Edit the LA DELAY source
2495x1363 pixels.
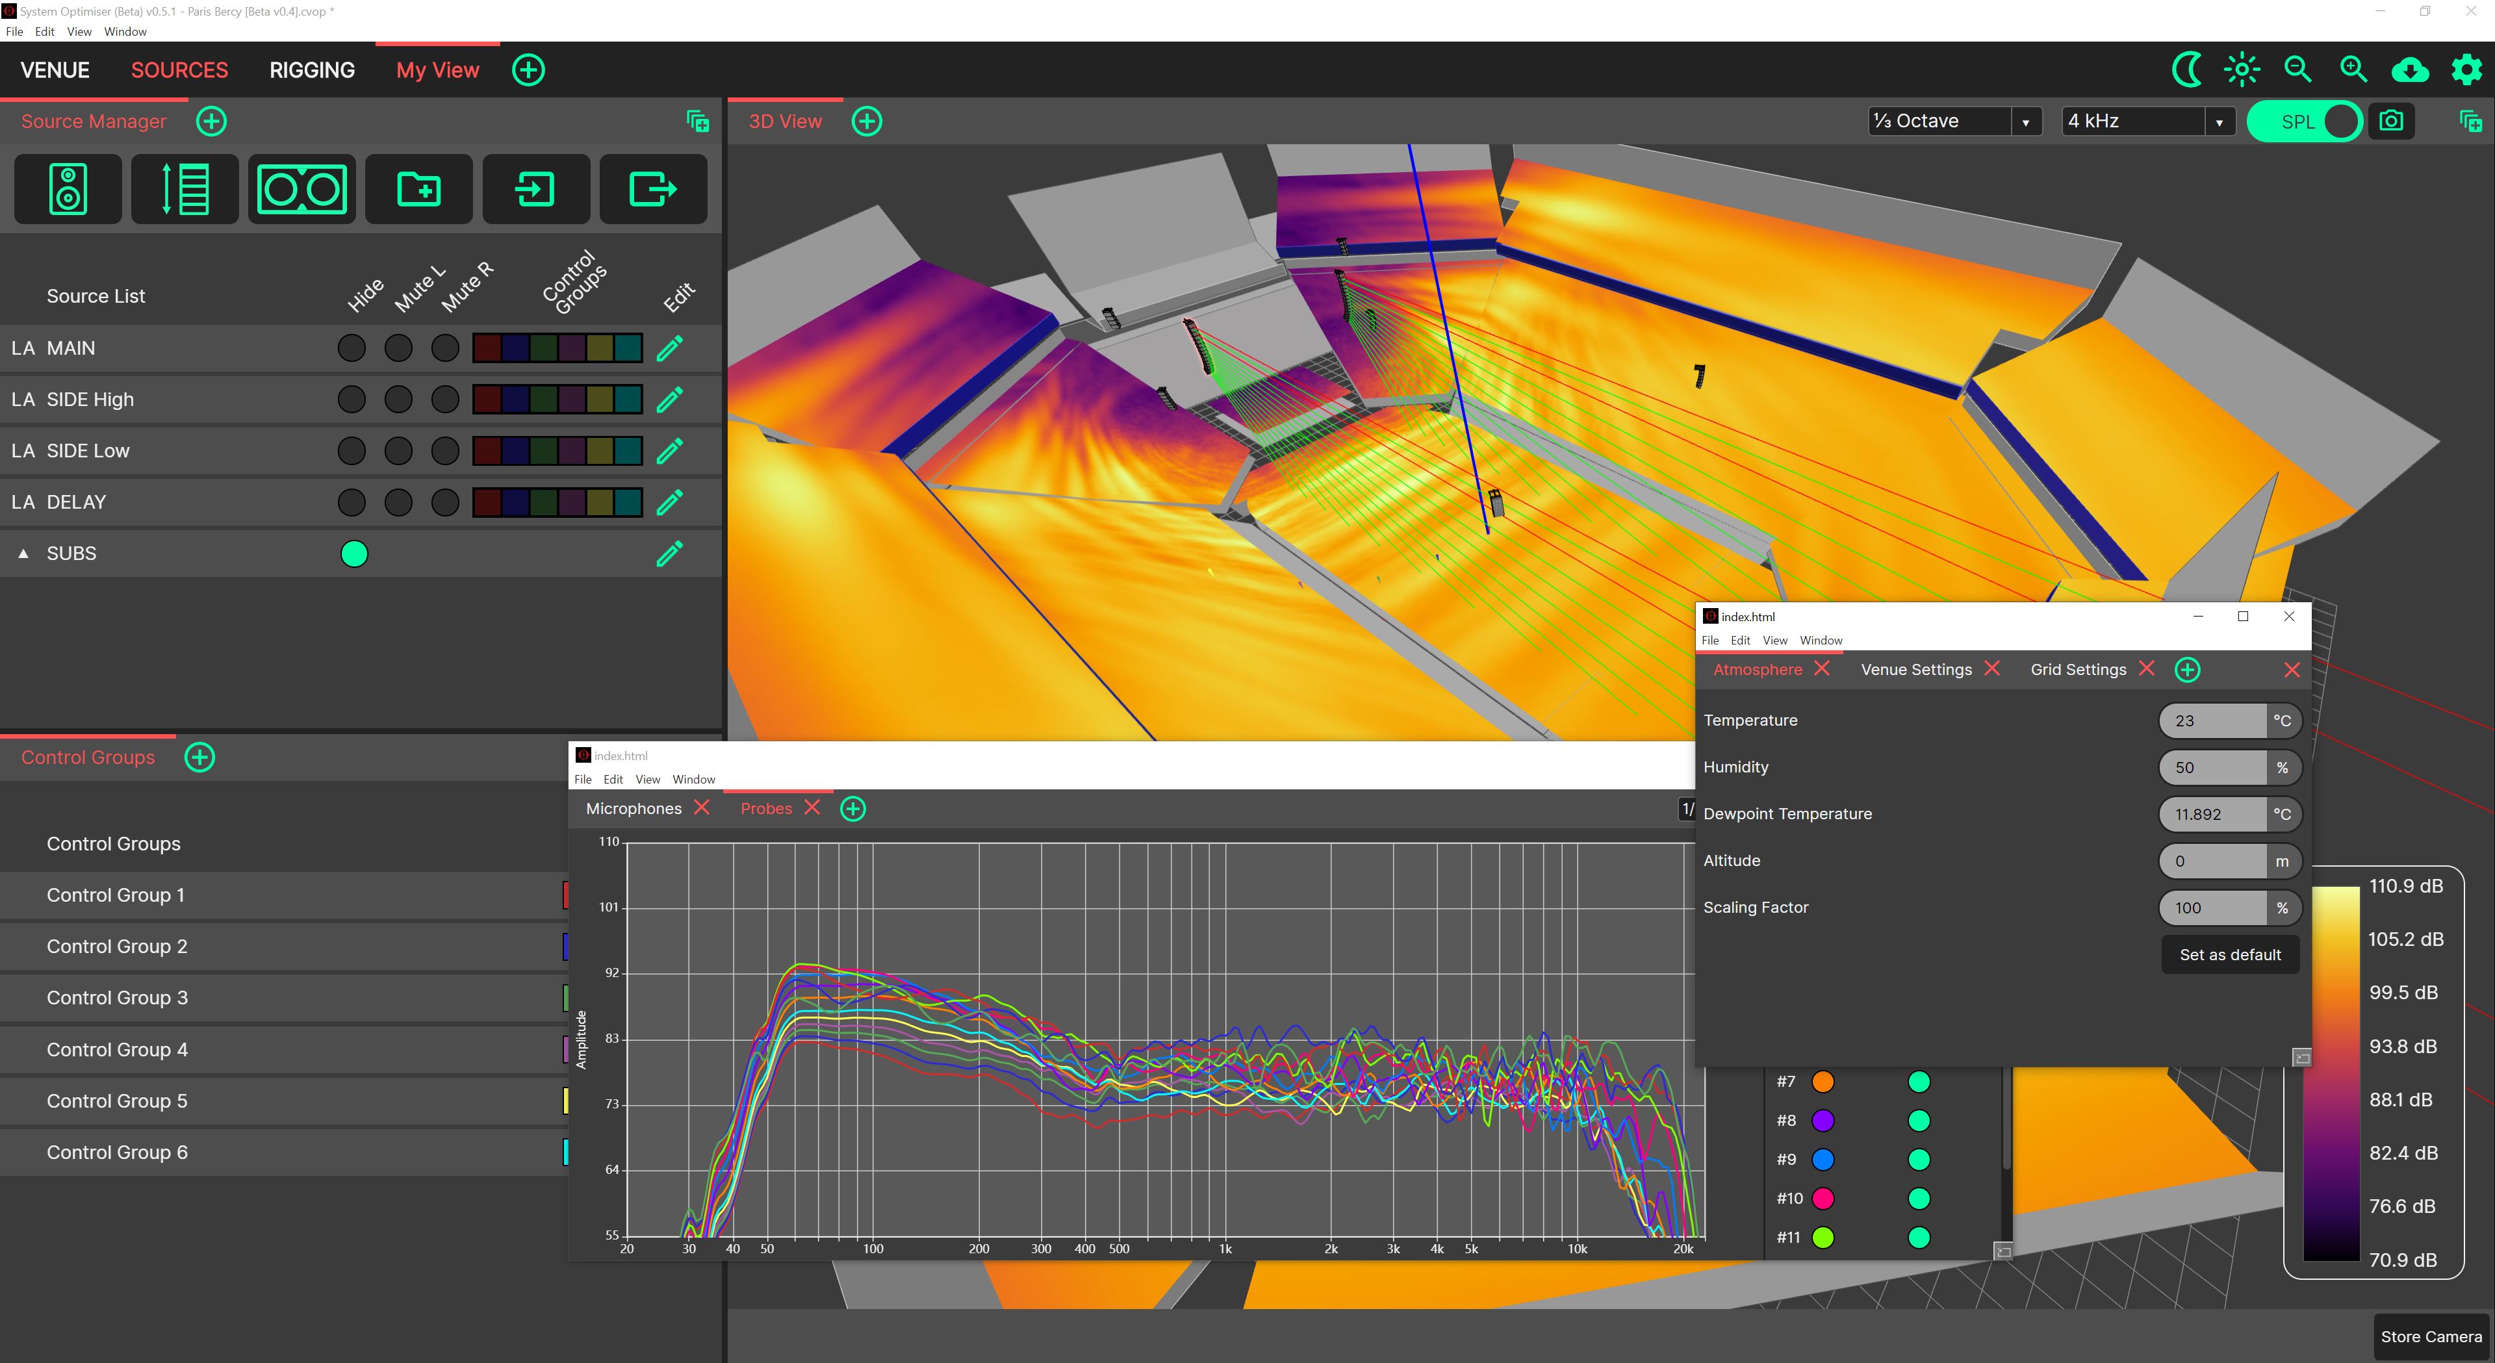(x=669, y=502)
